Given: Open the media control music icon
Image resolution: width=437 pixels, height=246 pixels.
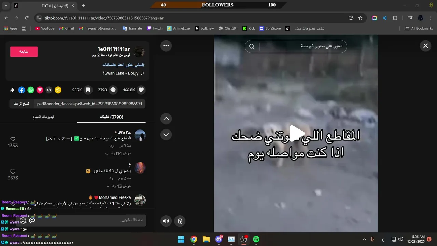Looking at the screenshot, I should click(410, 18).
